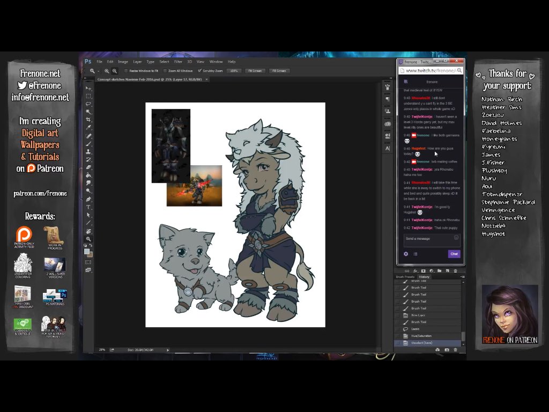
Task: Select the Smudge tool
Action: 88,183
